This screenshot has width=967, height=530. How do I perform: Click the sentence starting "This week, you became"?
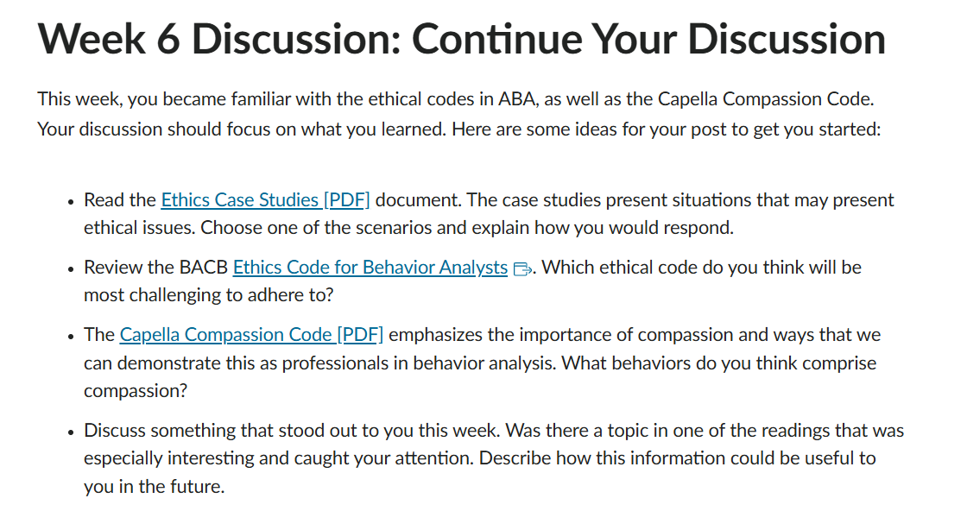pyautogui.click(x=456, y=99)
